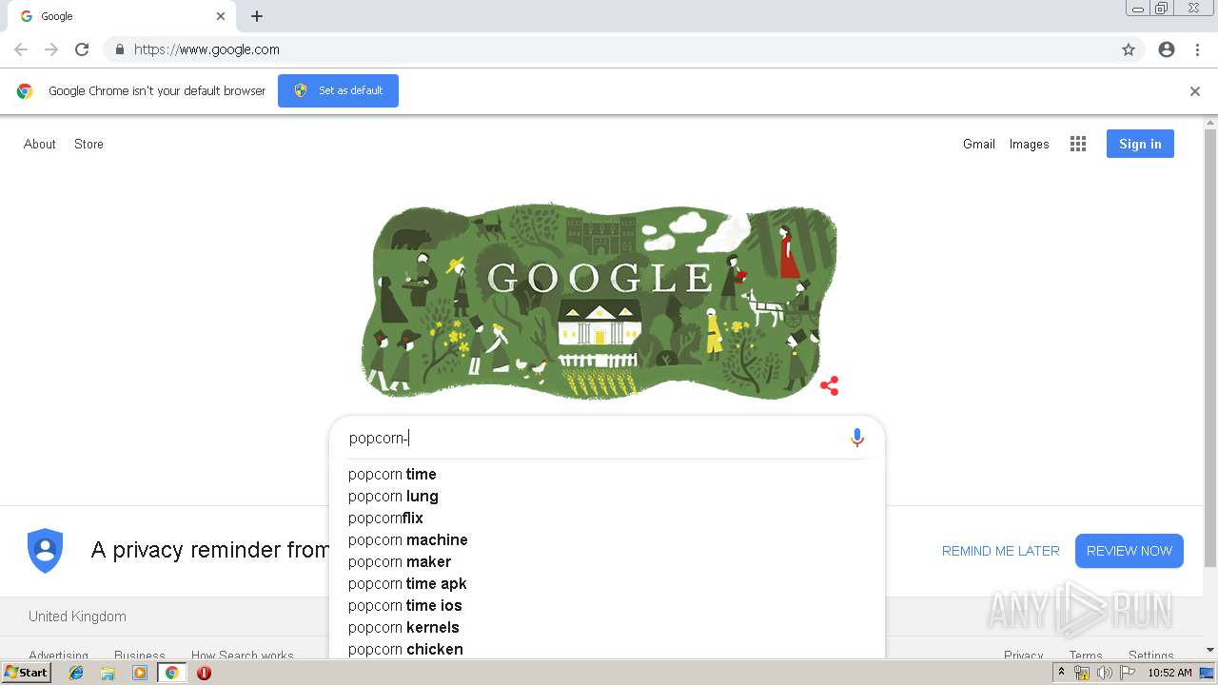1218x685 pixels.
Task: Click the voice search microphone icon
Action: [x=857, y=438]
